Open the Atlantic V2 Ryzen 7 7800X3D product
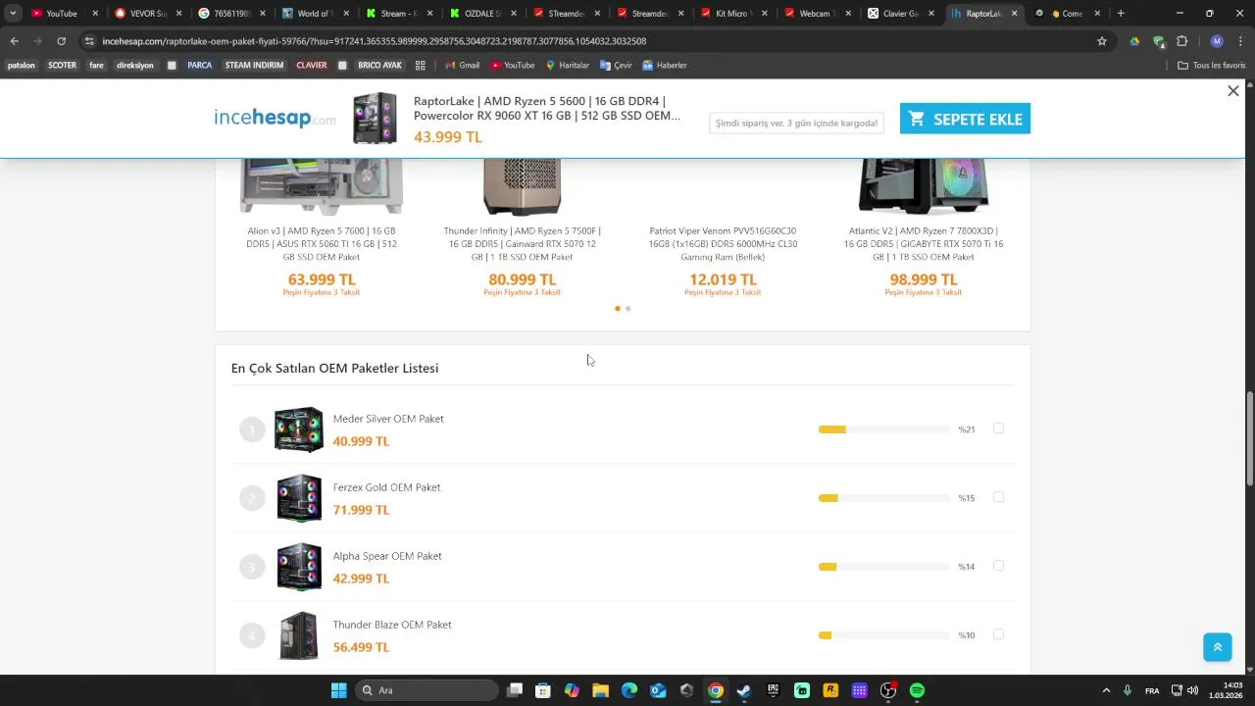This screenshot has width=1255, height=706. [924, 244]
